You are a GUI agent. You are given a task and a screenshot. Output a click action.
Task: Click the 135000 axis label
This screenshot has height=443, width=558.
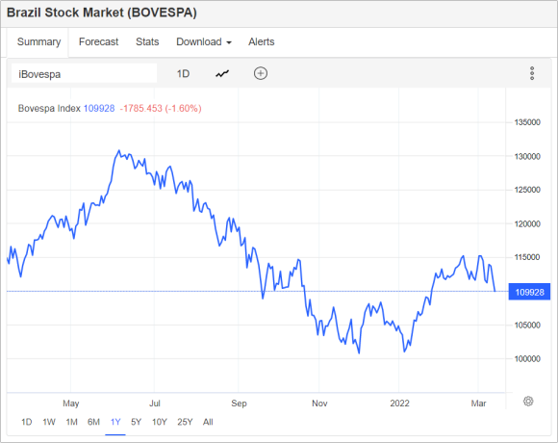tap(527, 122)
